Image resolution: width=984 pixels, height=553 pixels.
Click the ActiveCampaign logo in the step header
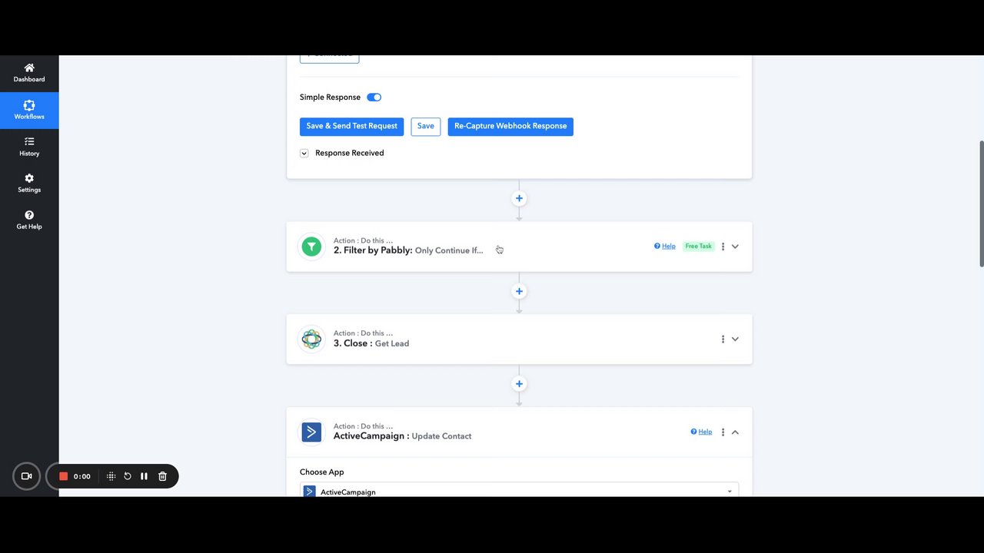tap(311, 432)
